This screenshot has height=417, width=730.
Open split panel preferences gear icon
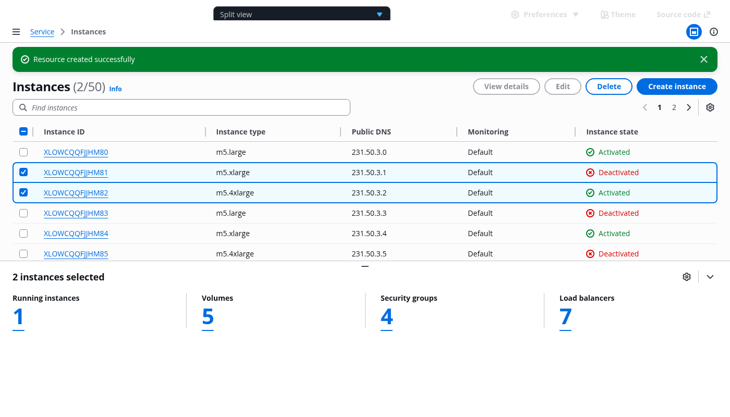click(x=686, y=277)
